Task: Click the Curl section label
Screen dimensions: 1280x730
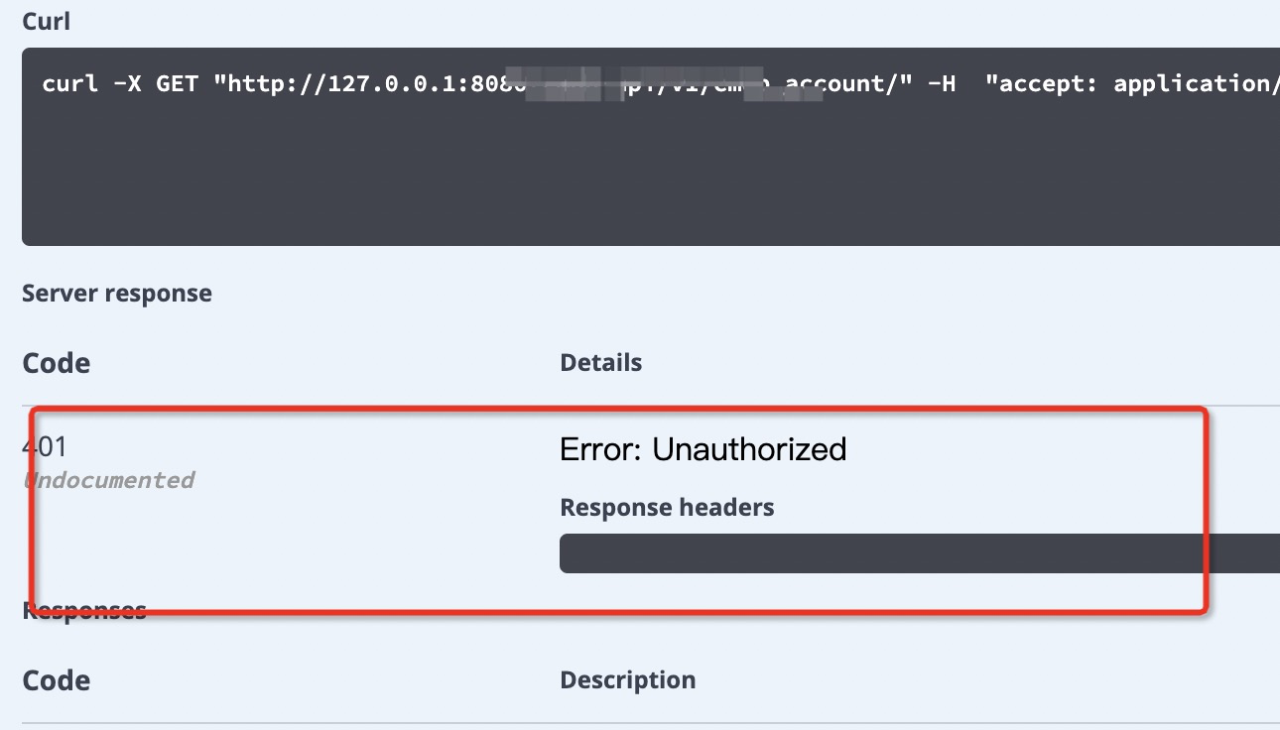Action: coord(46,20)
